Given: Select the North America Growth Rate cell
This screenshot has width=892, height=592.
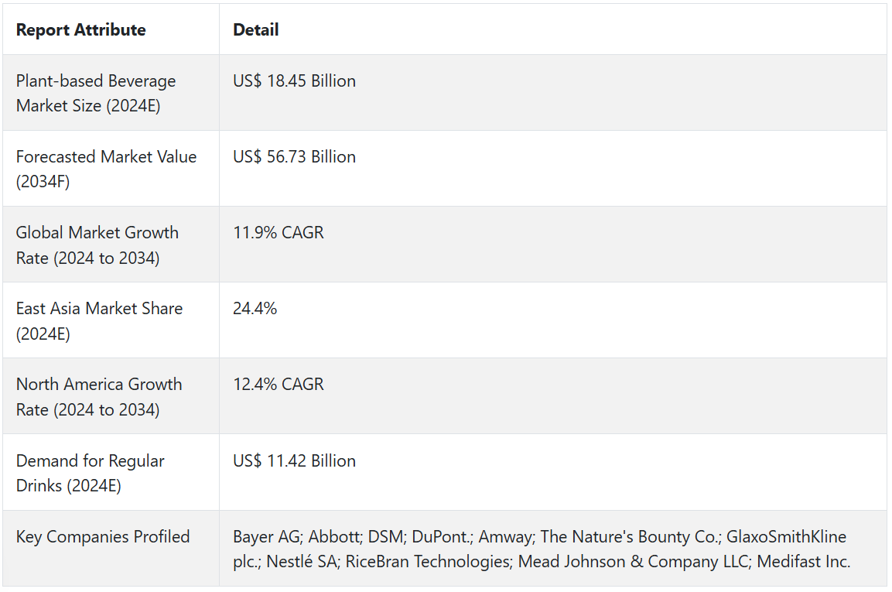Looking at the screenshot, I should click(x=99, y=396).
